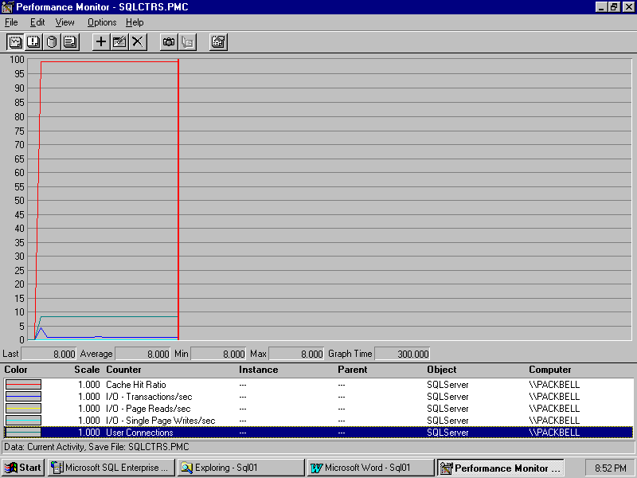The height and width of the screenshot is (478, 637).
Task: Click Delete counter X icon
Action: [138, 41]
